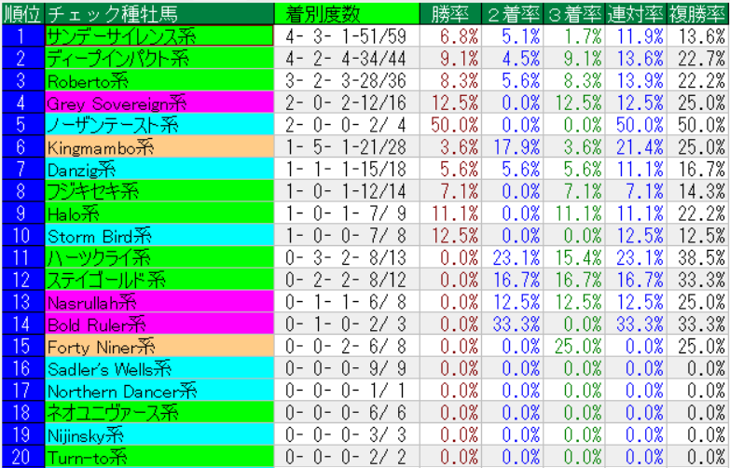Select the Sadler's Wells系 cell
Image resolution: width=730 pixels, height=468 pixels.
click(x=159, y=368)
